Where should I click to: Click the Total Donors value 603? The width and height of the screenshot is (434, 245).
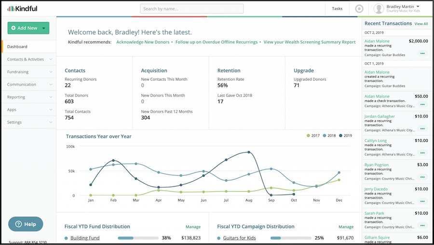pyautogui.click(x=69, y=102)
